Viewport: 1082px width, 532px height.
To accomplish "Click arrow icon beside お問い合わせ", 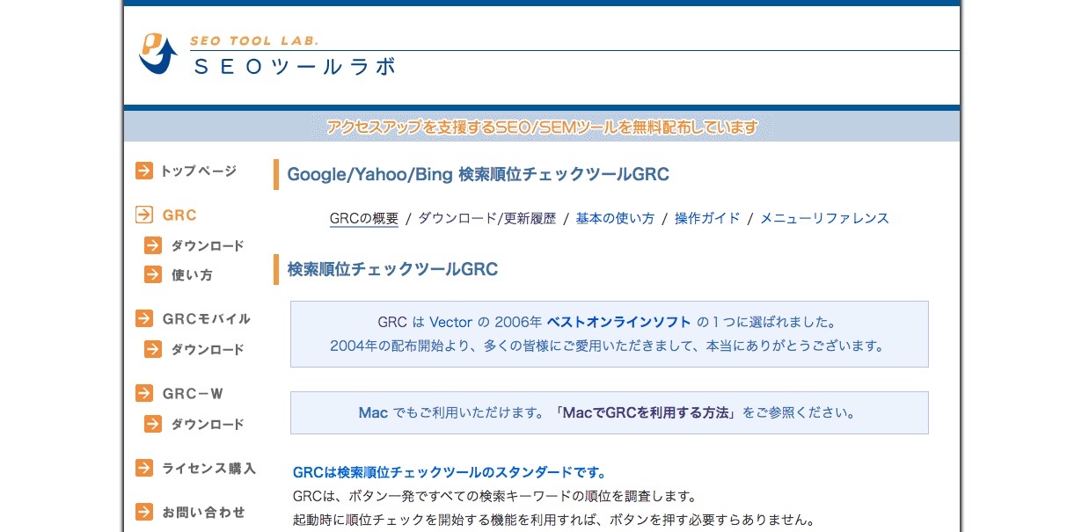I will [144, 512].
